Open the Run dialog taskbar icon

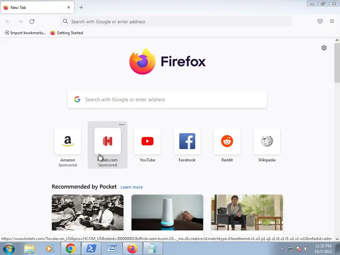pyautogui.click(x=112, y=248)
